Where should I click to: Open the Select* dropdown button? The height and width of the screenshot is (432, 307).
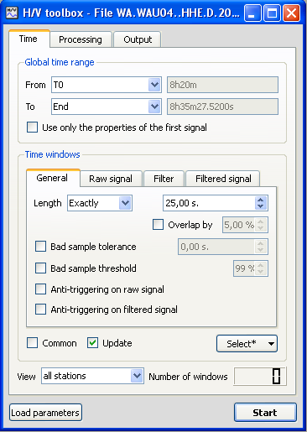coord(247,343)
